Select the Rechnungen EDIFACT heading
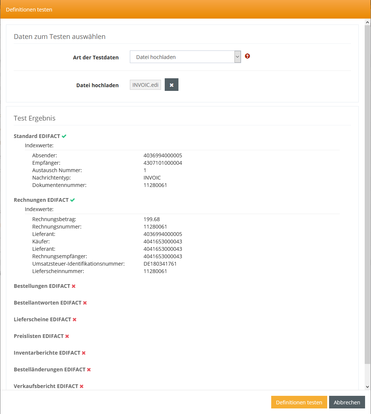The image size is (371, 414). coord(41,200)
